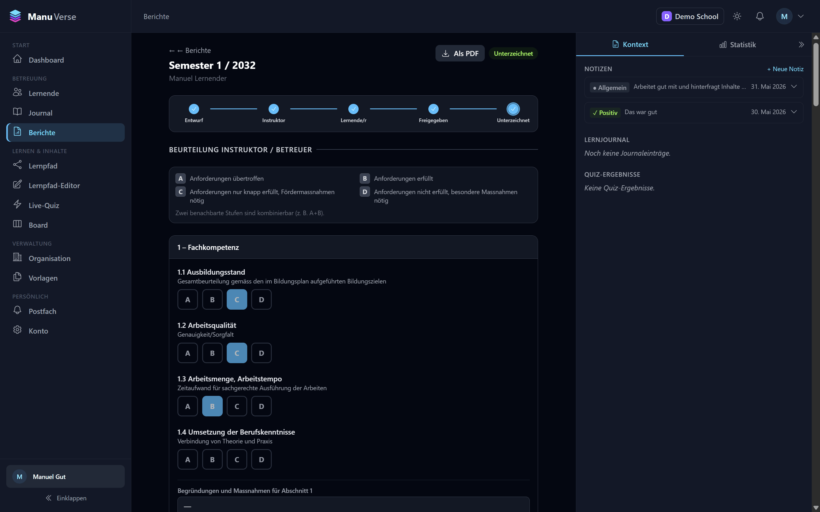
Task: Expand the Positiv note chevron
Action: pos(794,112)
